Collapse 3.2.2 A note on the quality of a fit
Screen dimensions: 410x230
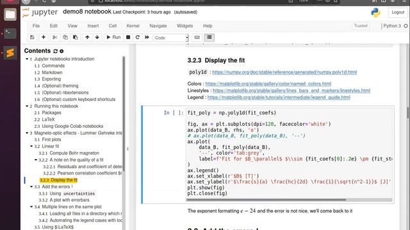36,160
